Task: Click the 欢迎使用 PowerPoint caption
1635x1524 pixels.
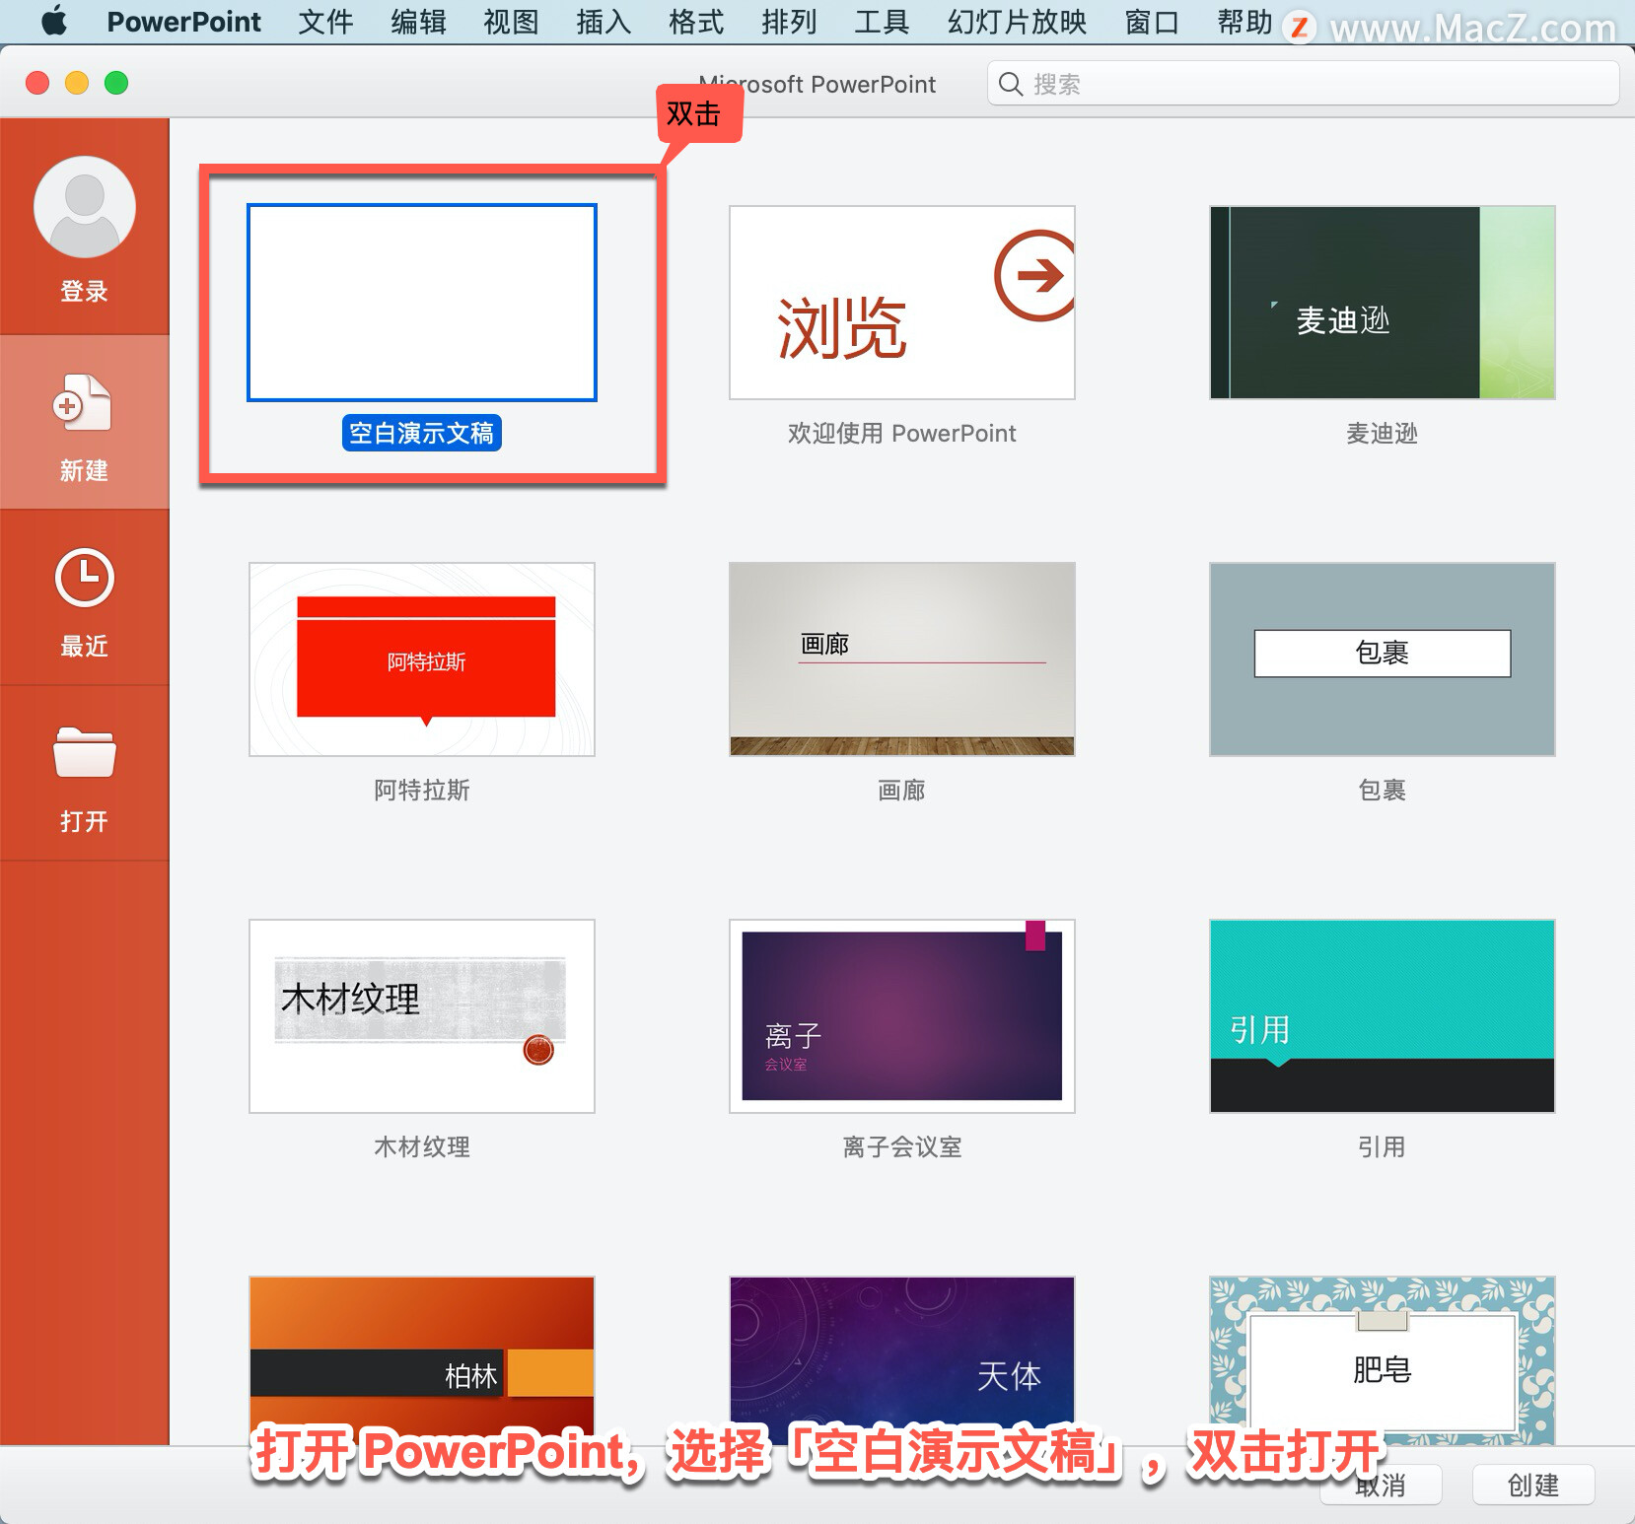Action: pyautogui.click(x=901, y=434)
